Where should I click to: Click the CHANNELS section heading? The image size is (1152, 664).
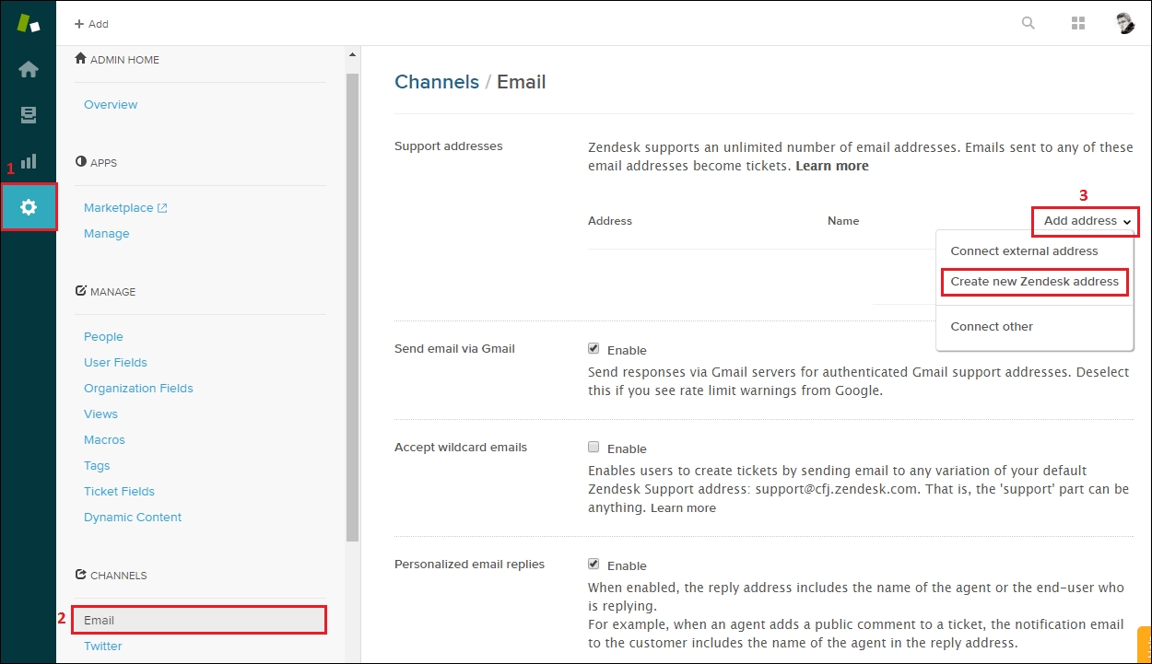coord(112,576)
